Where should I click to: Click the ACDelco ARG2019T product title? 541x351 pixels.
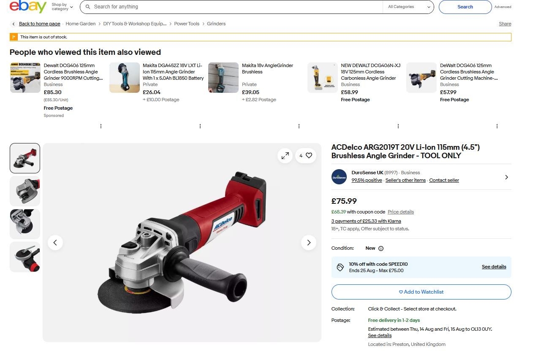coord(405,151)
